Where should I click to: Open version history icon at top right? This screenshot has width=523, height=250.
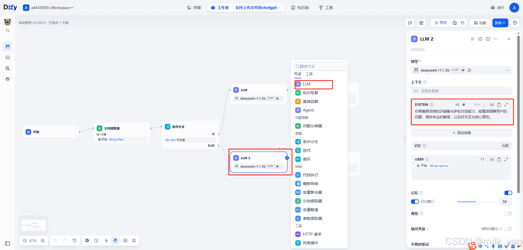click(515, 23)
